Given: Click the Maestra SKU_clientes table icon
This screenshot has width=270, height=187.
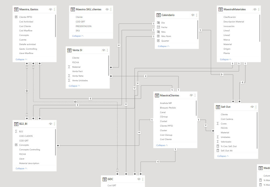Looking at the screenshot, I should [73, 9].
